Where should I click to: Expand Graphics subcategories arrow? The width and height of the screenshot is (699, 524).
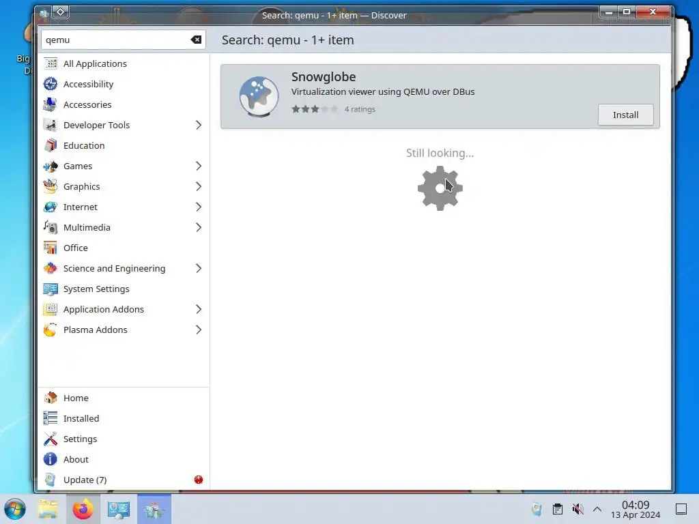199,187
